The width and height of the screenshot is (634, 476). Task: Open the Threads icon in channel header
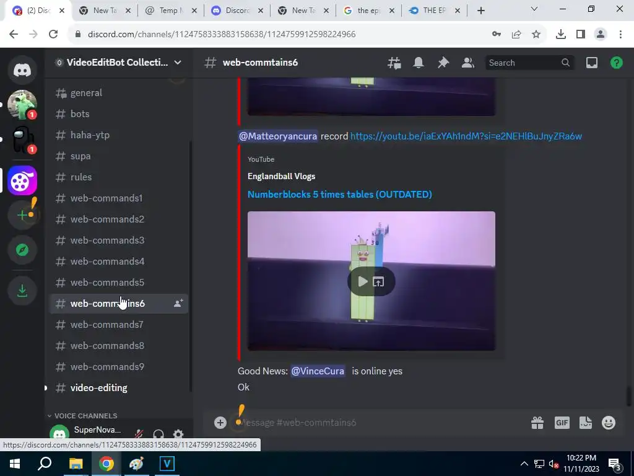point(394,63)
